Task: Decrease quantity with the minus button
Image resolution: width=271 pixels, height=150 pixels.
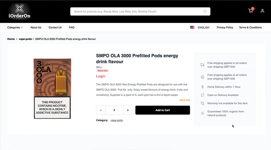Action: pos(101,110)
